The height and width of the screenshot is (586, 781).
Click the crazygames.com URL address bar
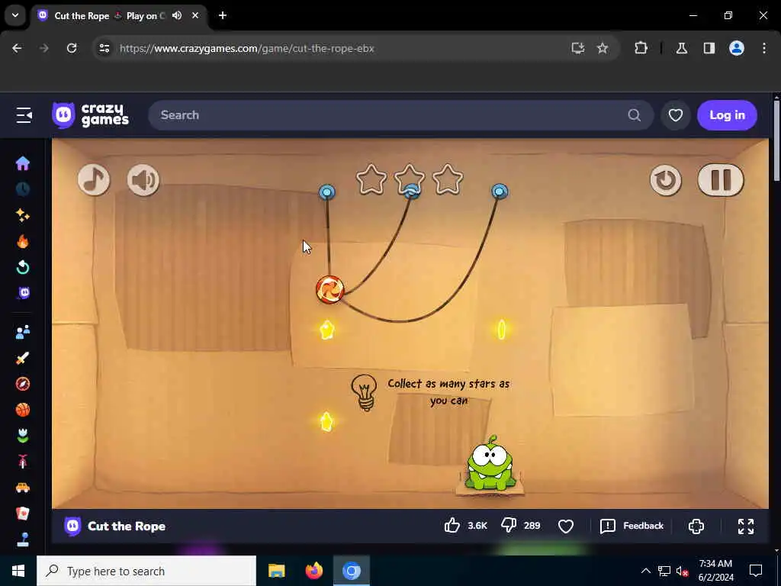[x=246, y=48]
